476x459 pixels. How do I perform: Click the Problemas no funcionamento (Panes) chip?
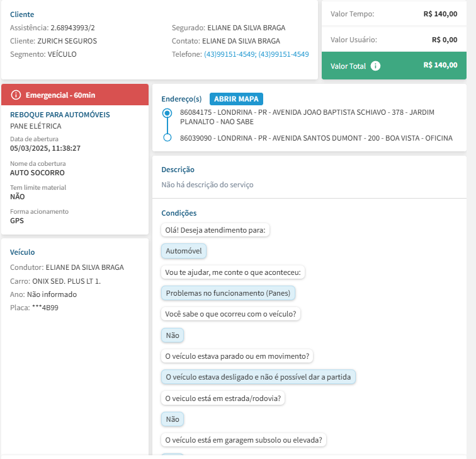point(229,293)
